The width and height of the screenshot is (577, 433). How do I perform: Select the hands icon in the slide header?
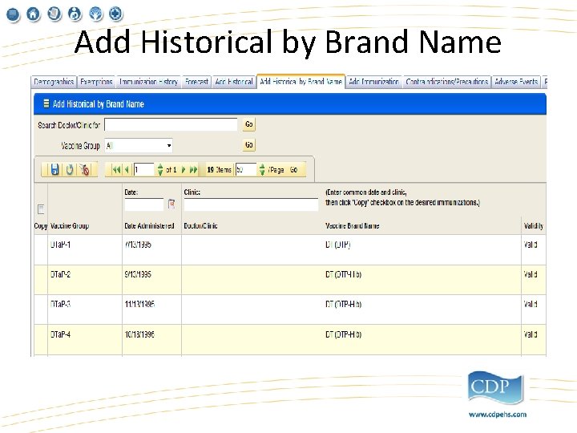pyautogui.click(x=96, y=14)
